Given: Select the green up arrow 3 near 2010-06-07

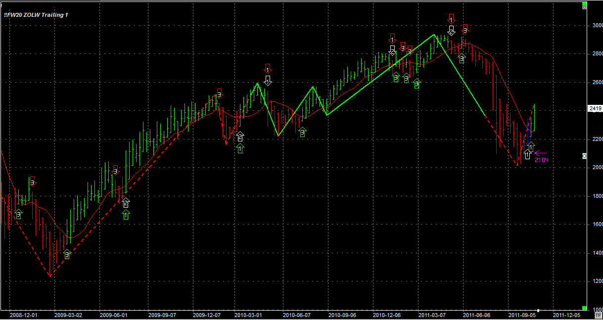Looking at the screenshot, I should click(303, 132).
